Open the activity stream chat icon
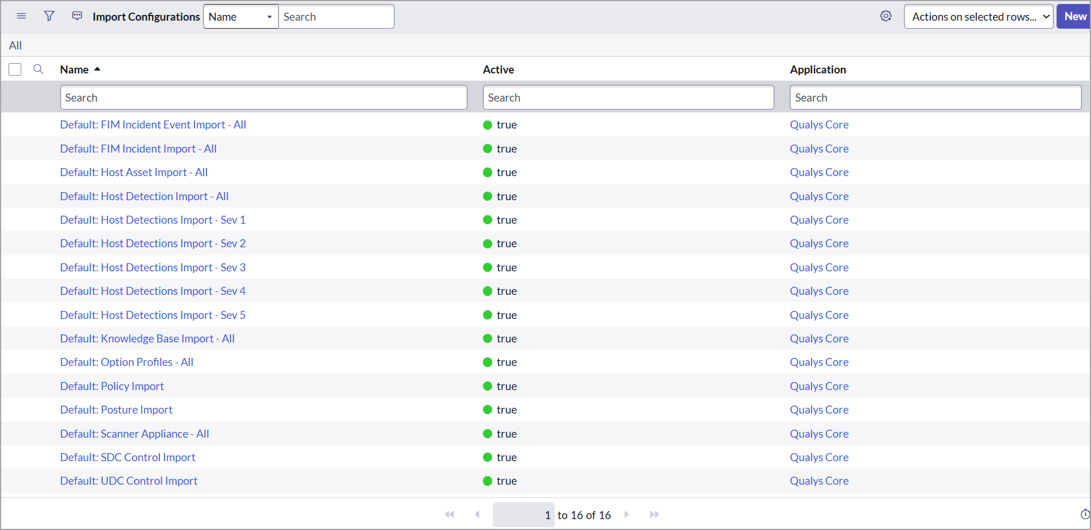Viewport: 1091px width, 530px height. click(77, 16)
